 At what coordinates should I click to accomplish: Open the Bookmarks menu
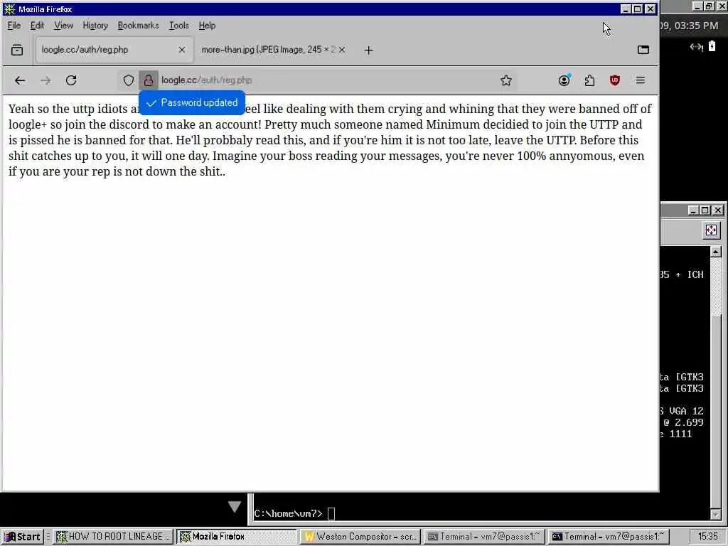tap(139, 26)
